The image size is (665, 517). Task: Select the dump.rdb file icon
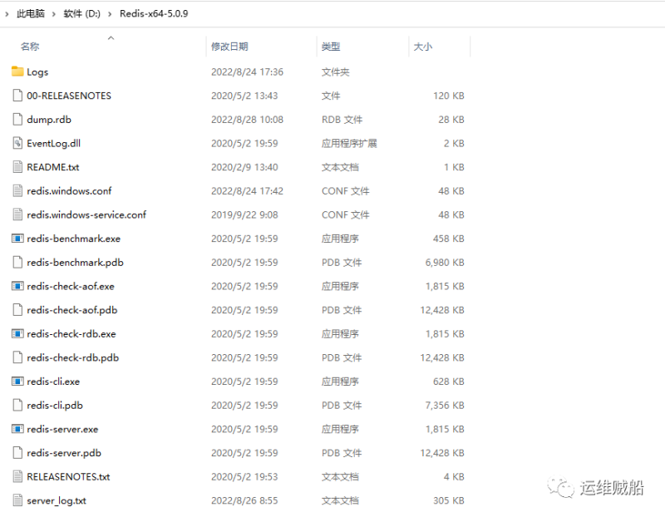point(18,119)
